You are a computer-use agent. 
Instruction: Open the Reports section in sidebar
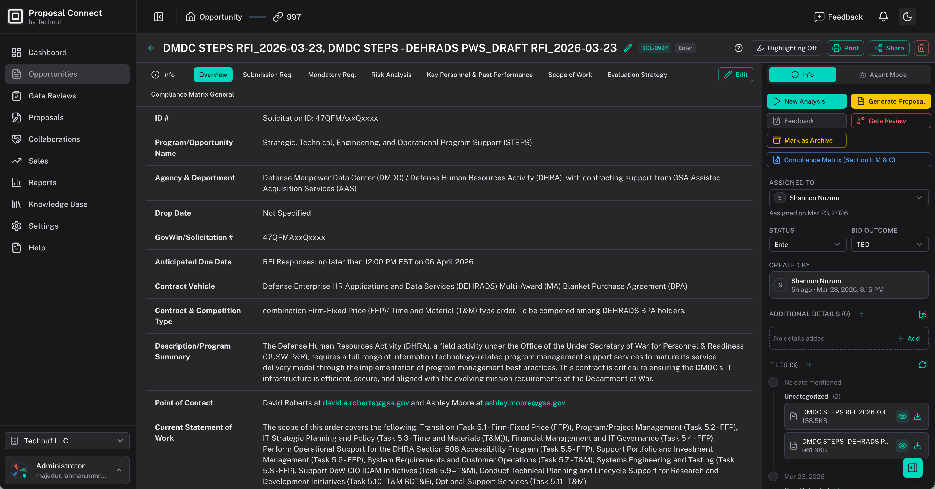click(x=43, y=183)
